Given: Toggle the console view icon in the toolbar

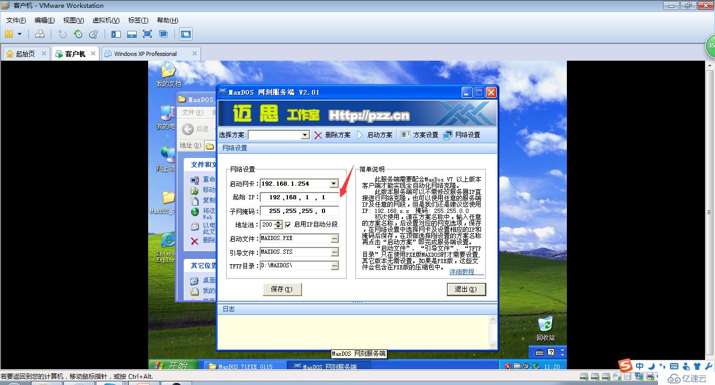Looking at the screenshot, I should pyautogui.click(x=185, y=34).
